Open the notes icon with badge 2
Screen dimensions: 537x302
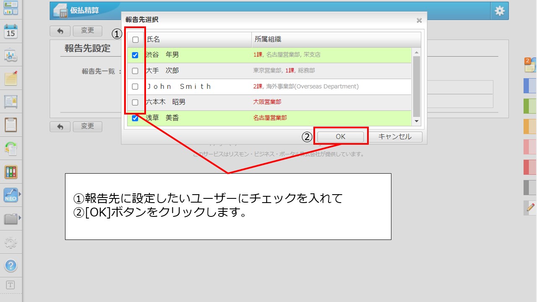tap(530, 65)
